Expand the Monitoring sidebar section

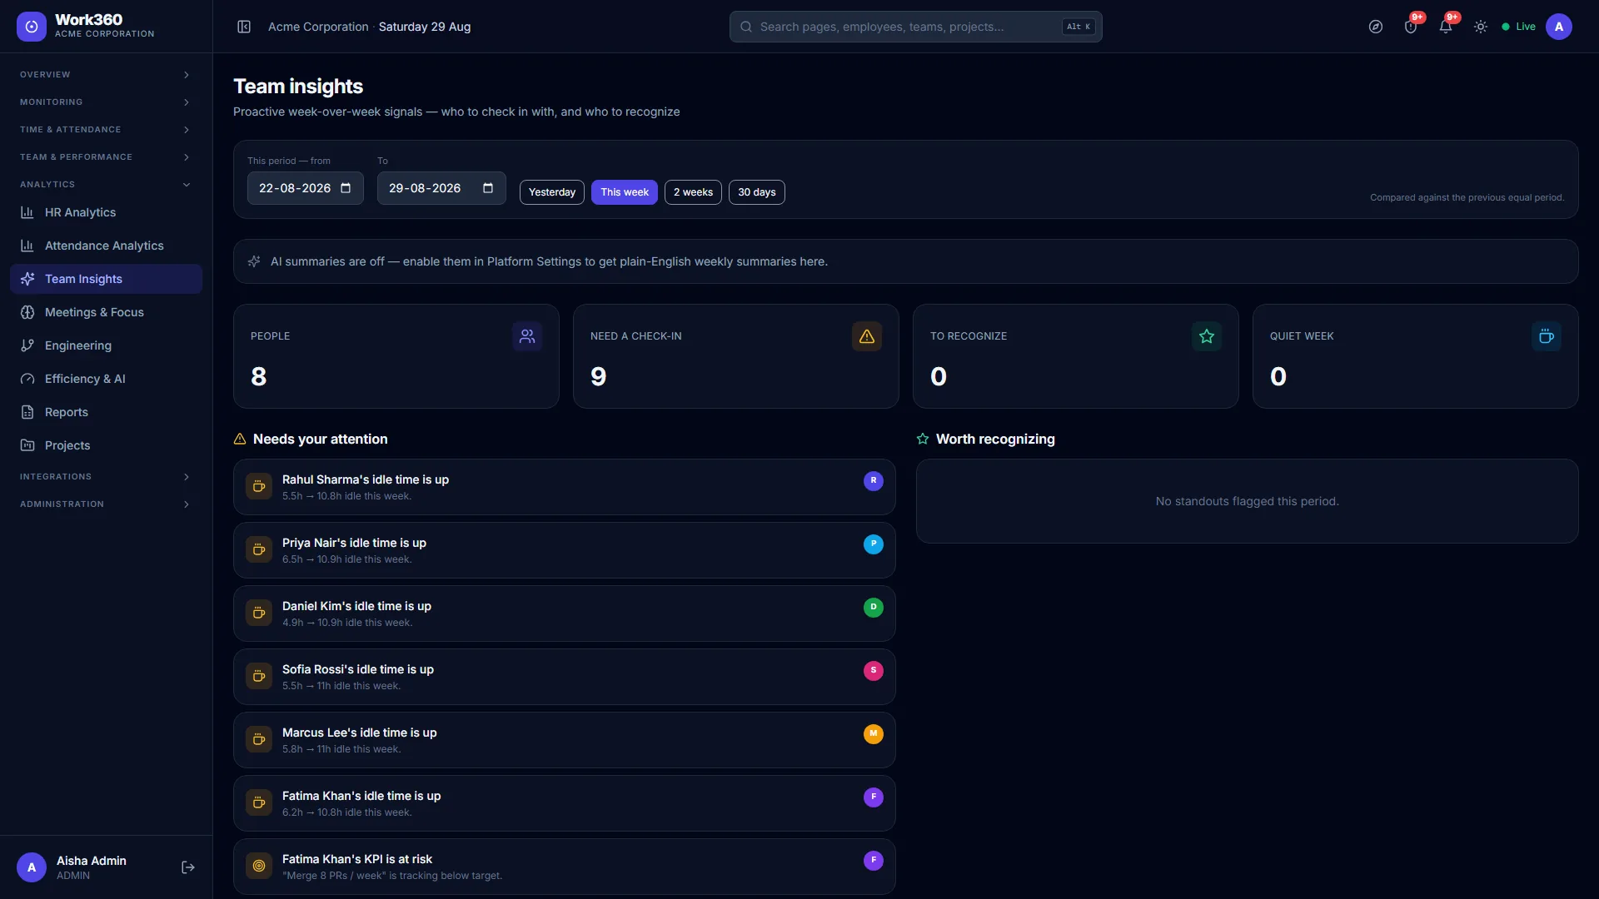(x=106, y=102)
